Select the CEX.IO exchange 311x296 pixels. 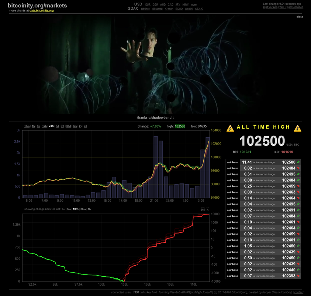[x=199, y=9]
